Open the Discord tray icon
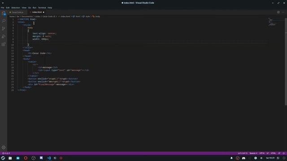287x161 pixels. [244, 158]
